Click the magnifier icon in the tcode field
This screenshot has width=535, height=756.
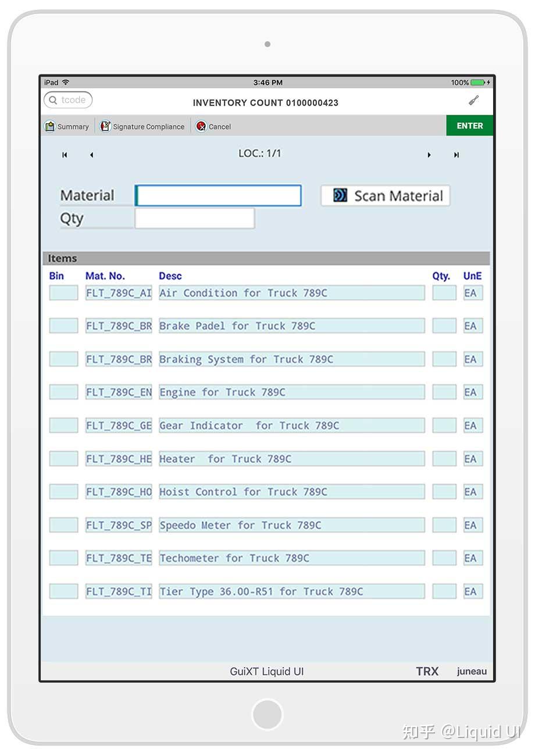[x=52, y=100]
